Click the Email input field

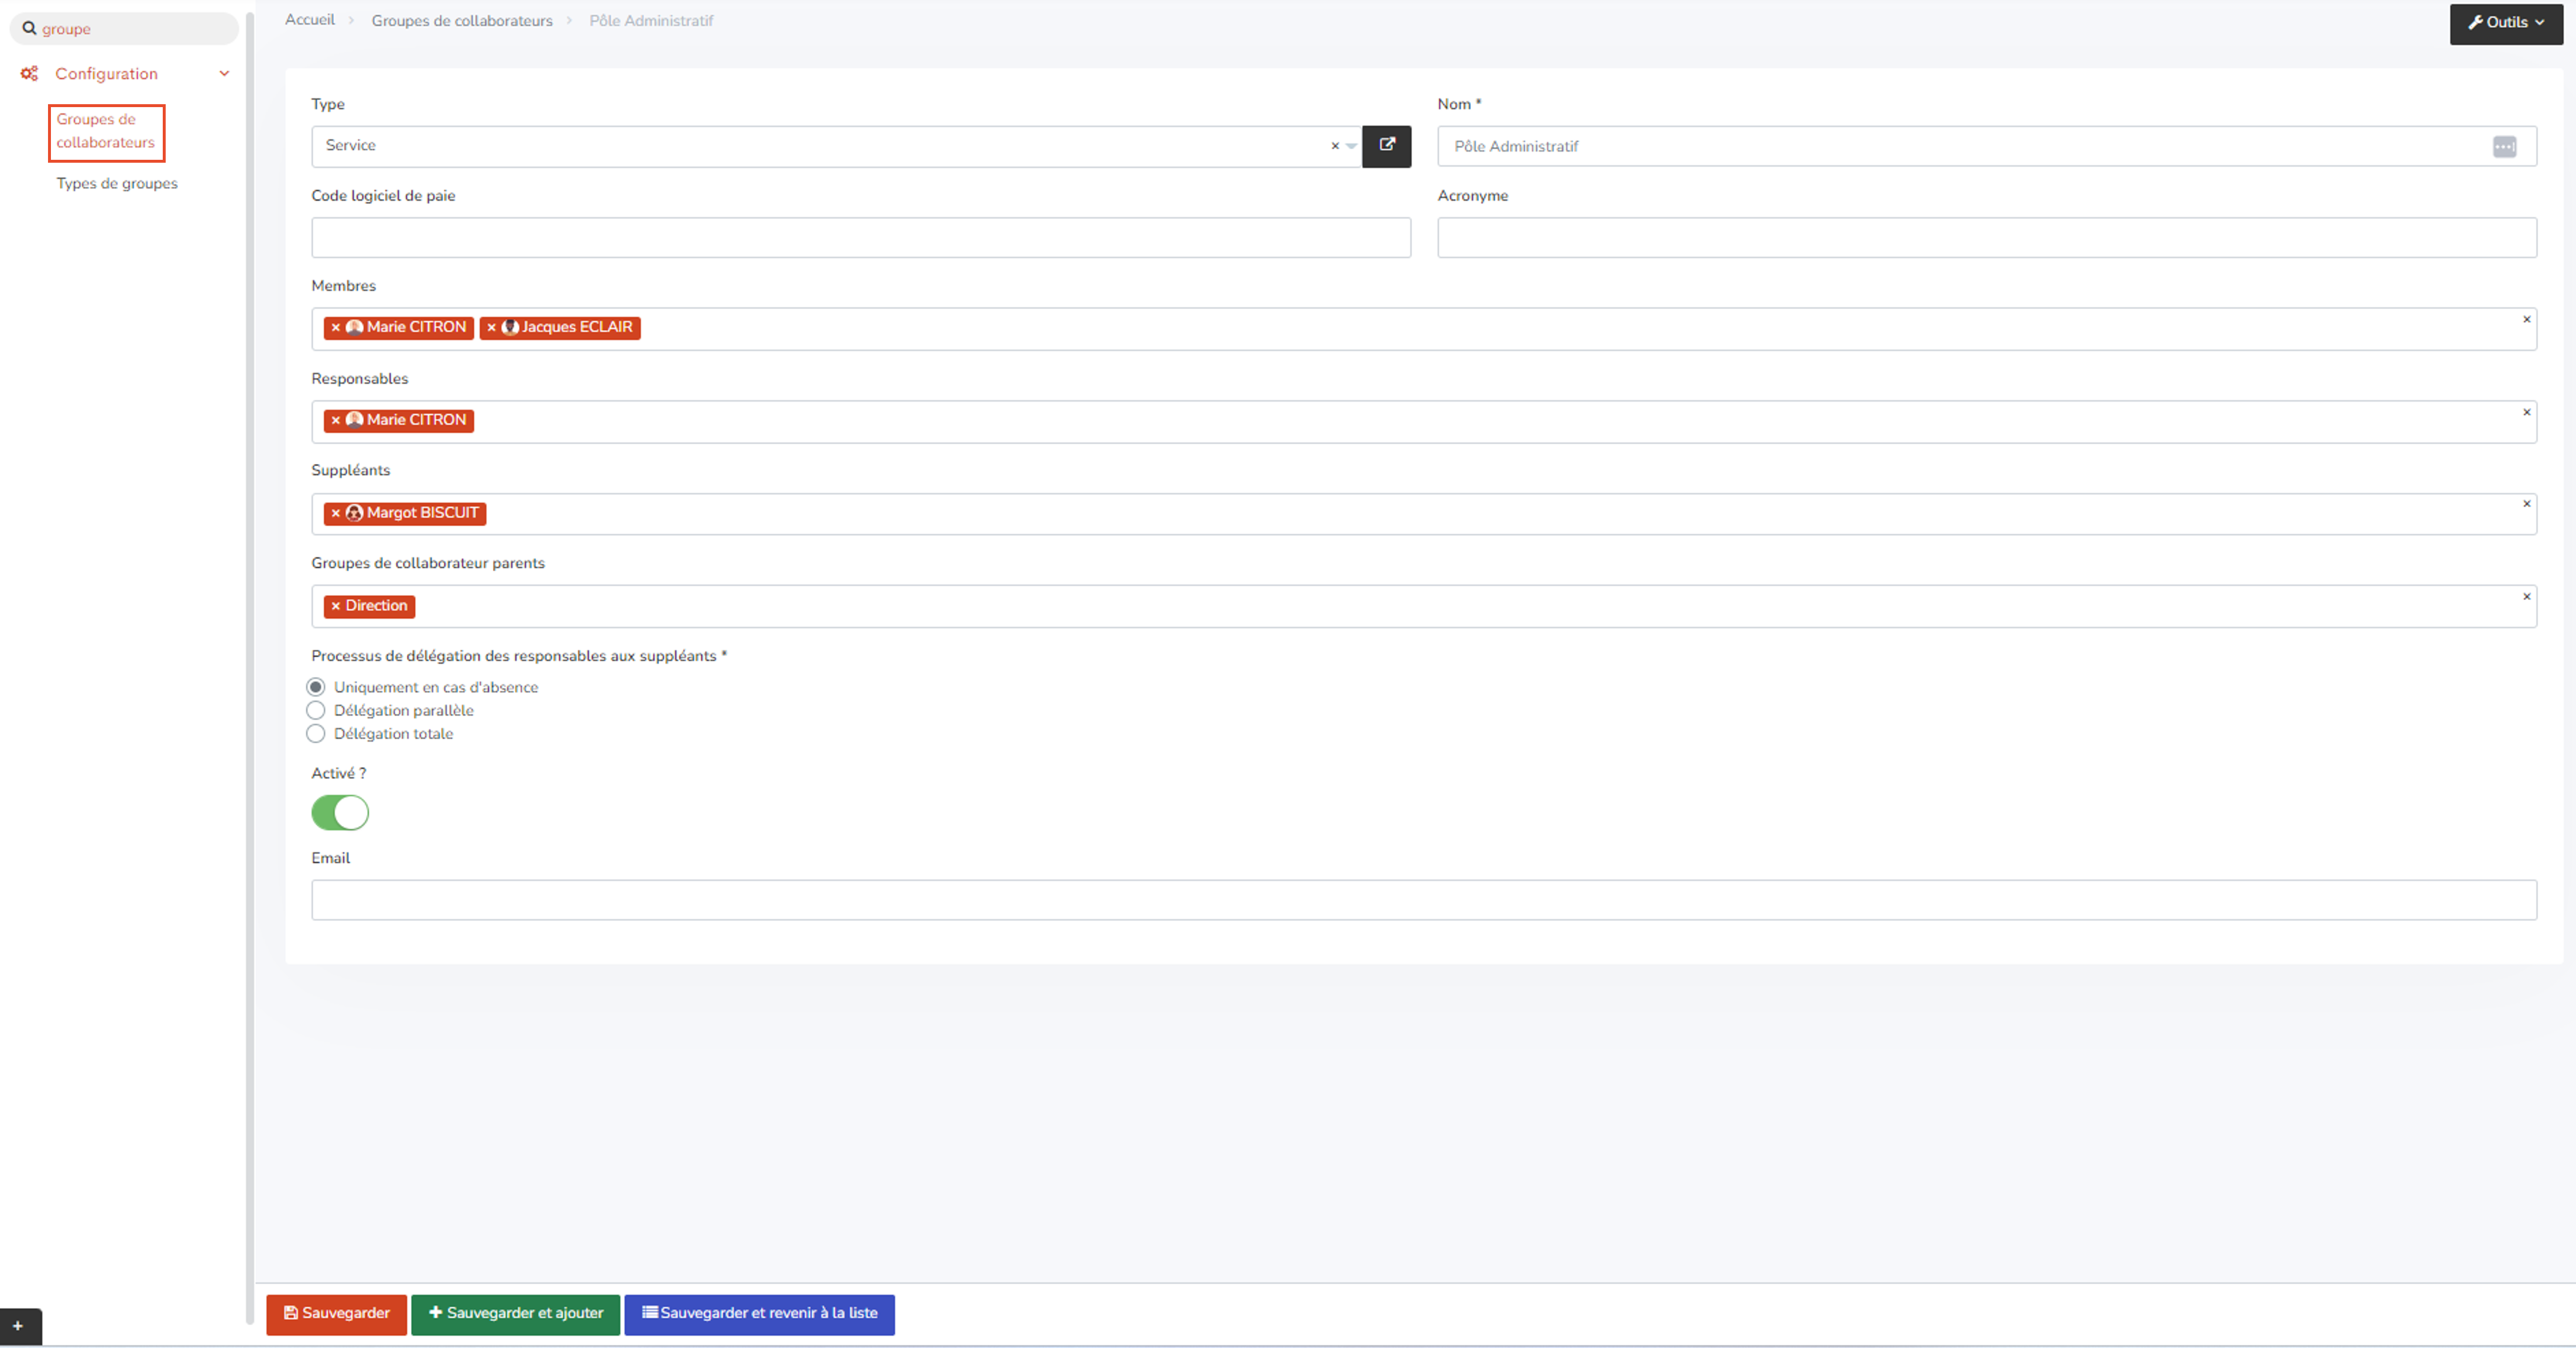tap(1424, 900)
